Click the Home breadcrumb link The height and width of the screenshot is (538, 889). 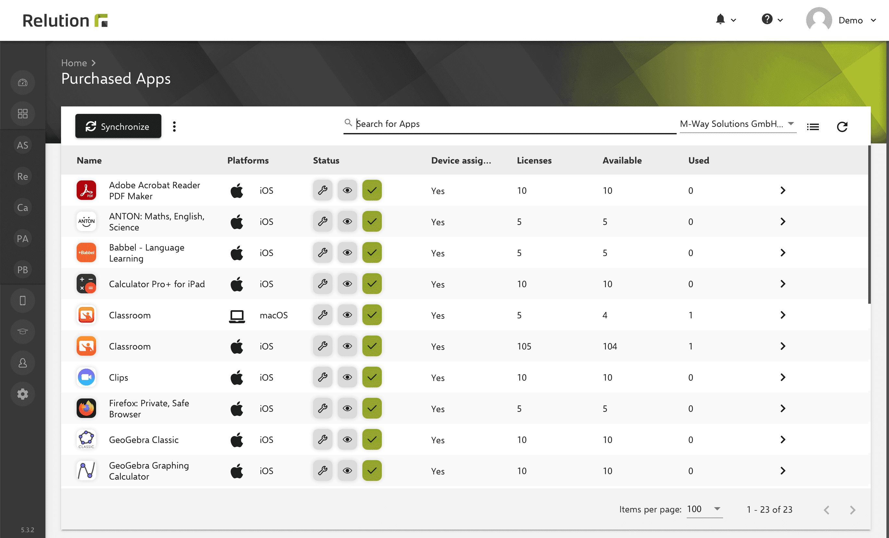73,62
